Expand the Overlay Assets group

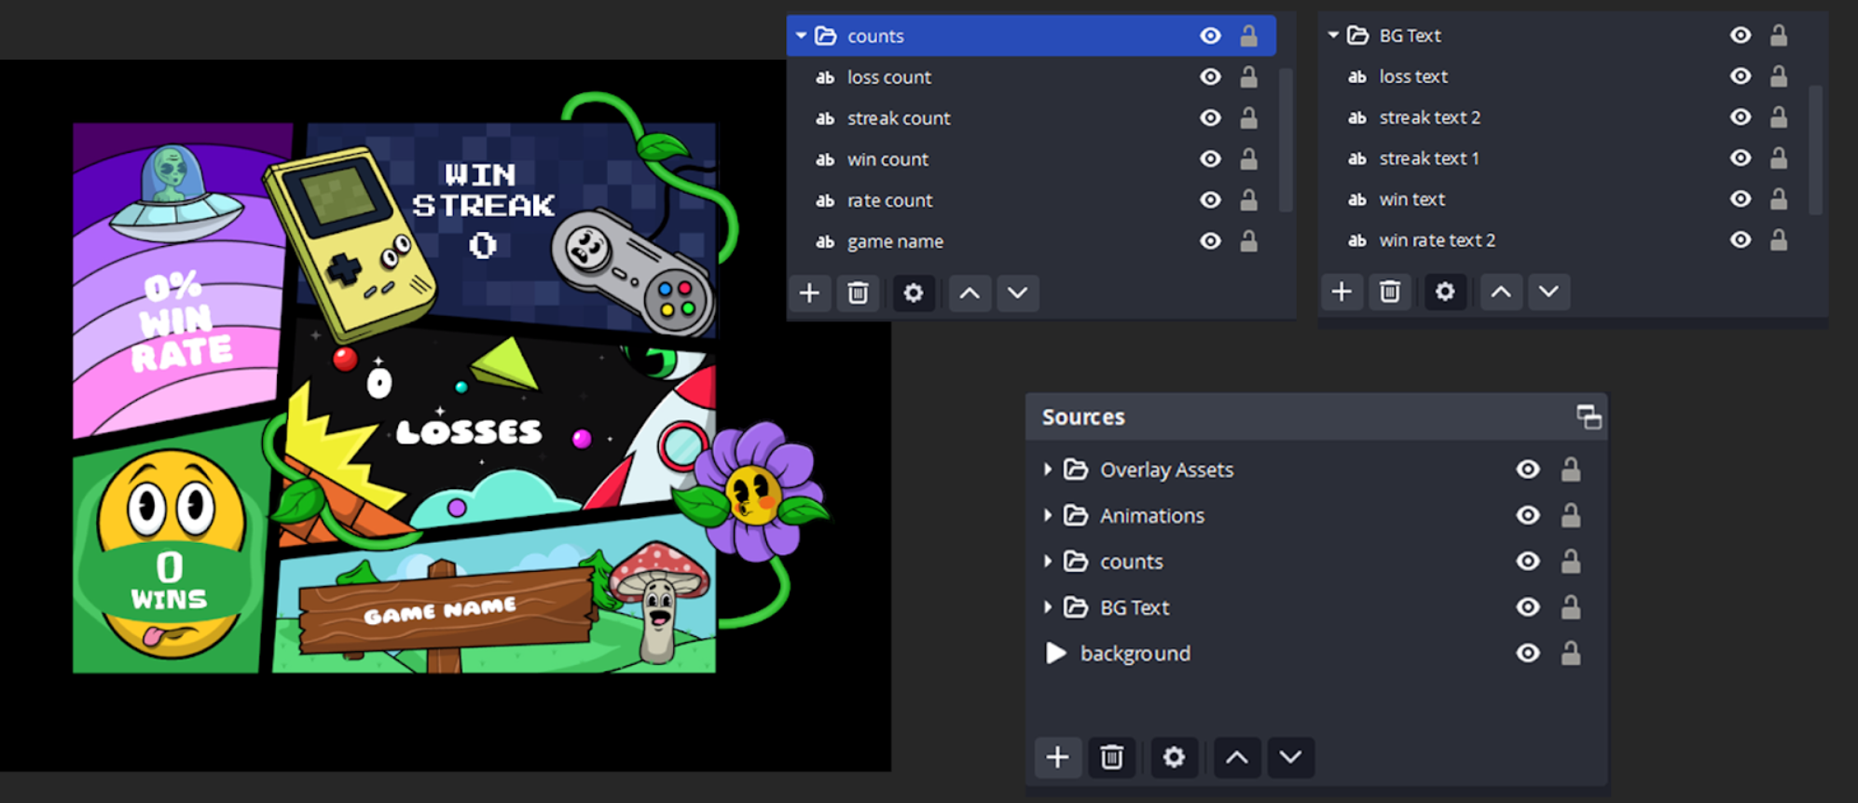coord(1048,470)
